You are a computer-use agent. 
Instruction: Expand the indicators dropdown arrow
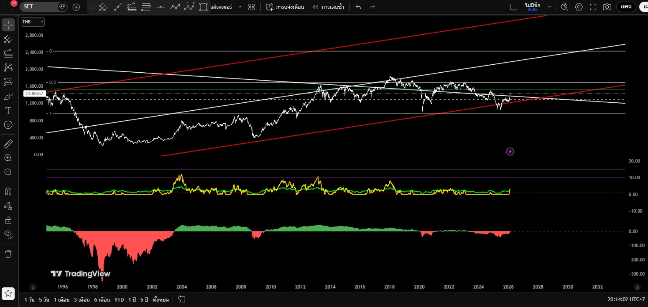240,7
